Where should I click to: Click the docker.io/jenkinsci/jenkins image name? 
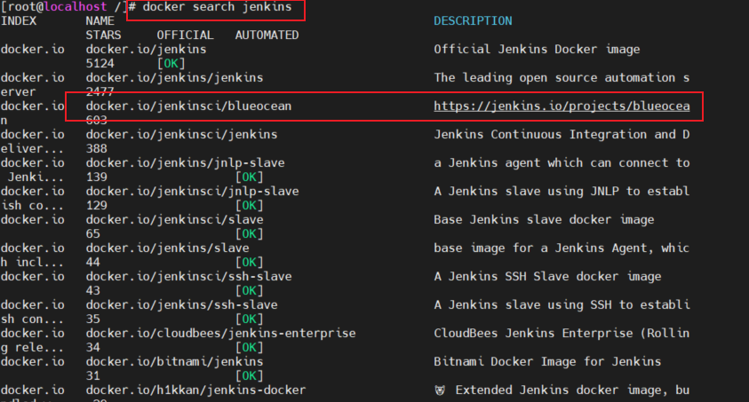(x=181, y=135)
